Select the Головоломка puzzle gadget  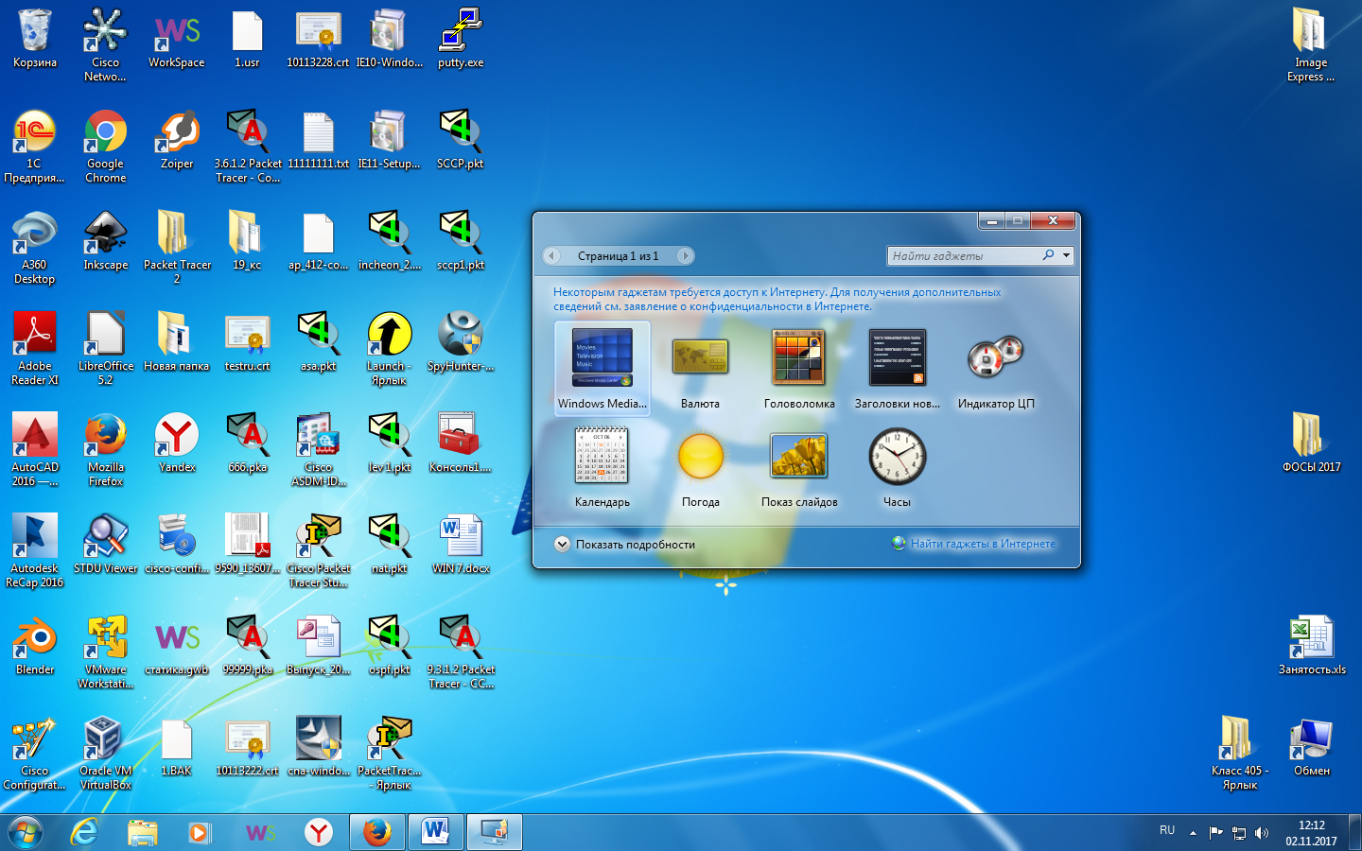point(799,368)
